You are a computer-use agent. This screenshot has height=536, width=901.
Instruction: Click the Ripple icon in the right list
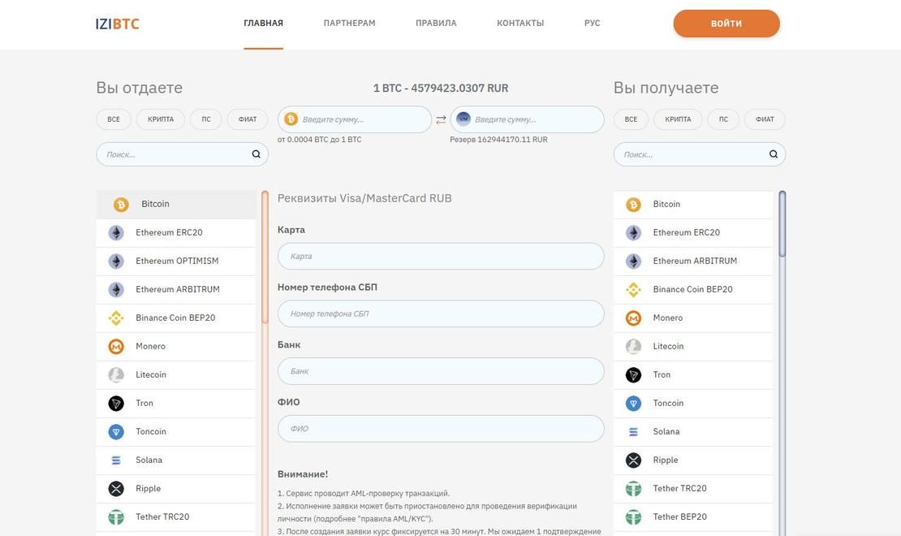[633, 460]
